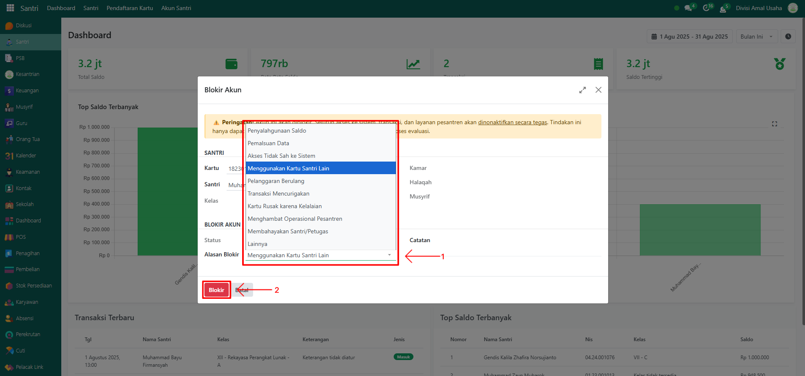Open Pendaftaran Kartu top menu
805x376 pixels.
point(130,8)
